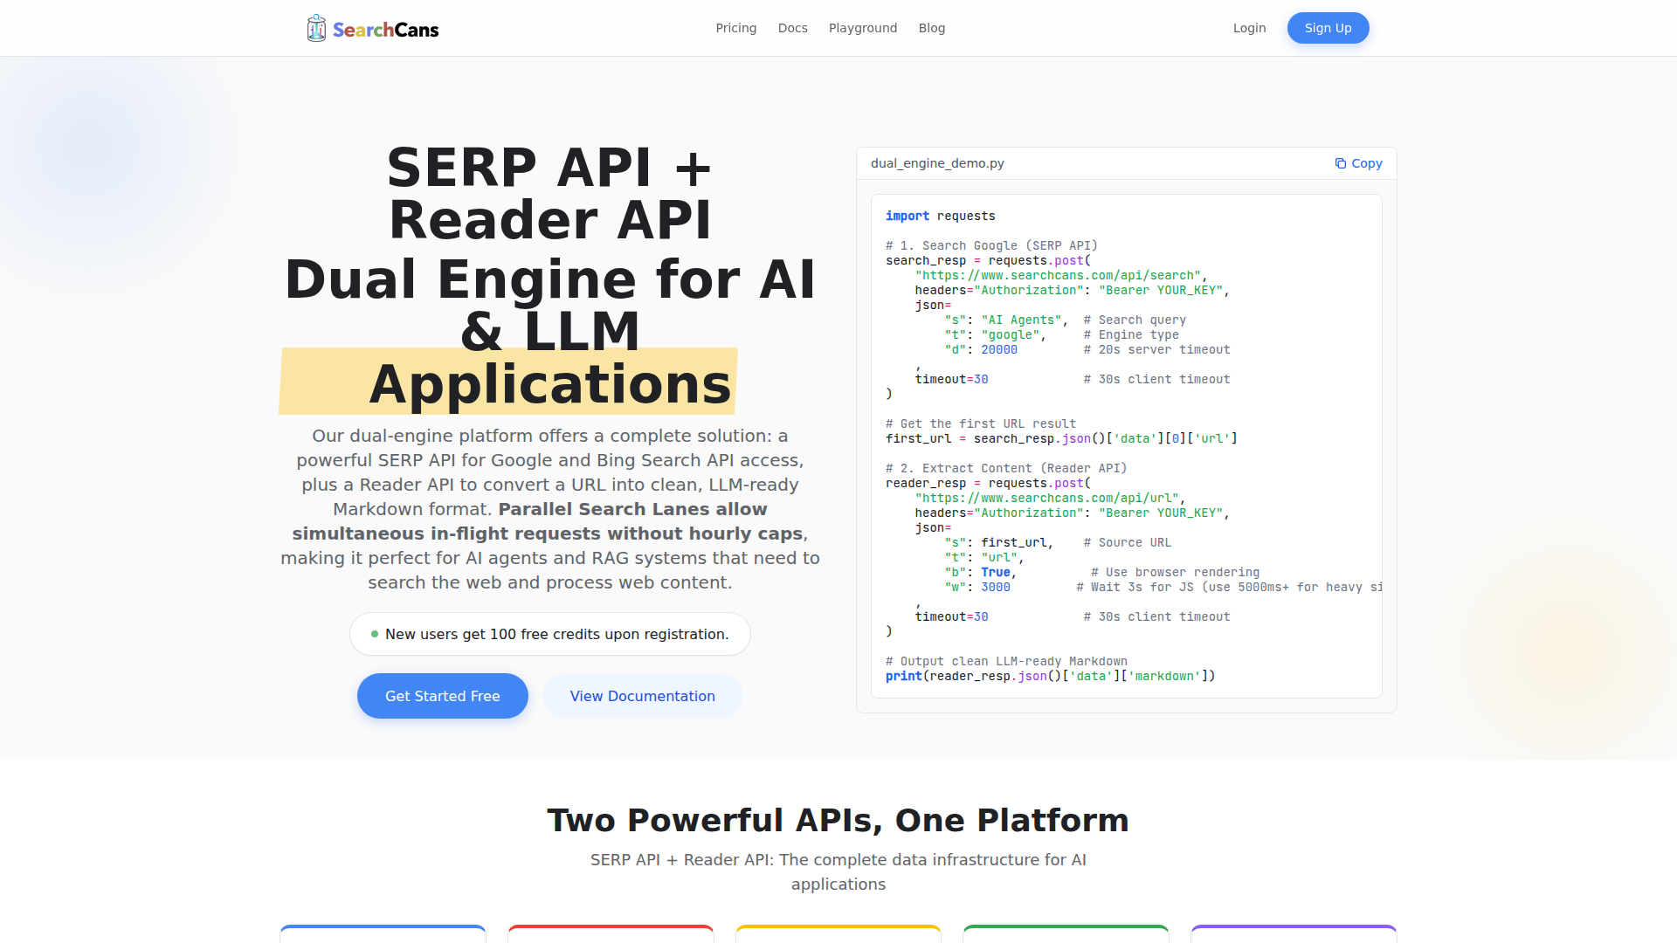This screenshot has height=943, width=1677.
Task: Click the dual_engine_demo.py file name
Action: point(937,163)
